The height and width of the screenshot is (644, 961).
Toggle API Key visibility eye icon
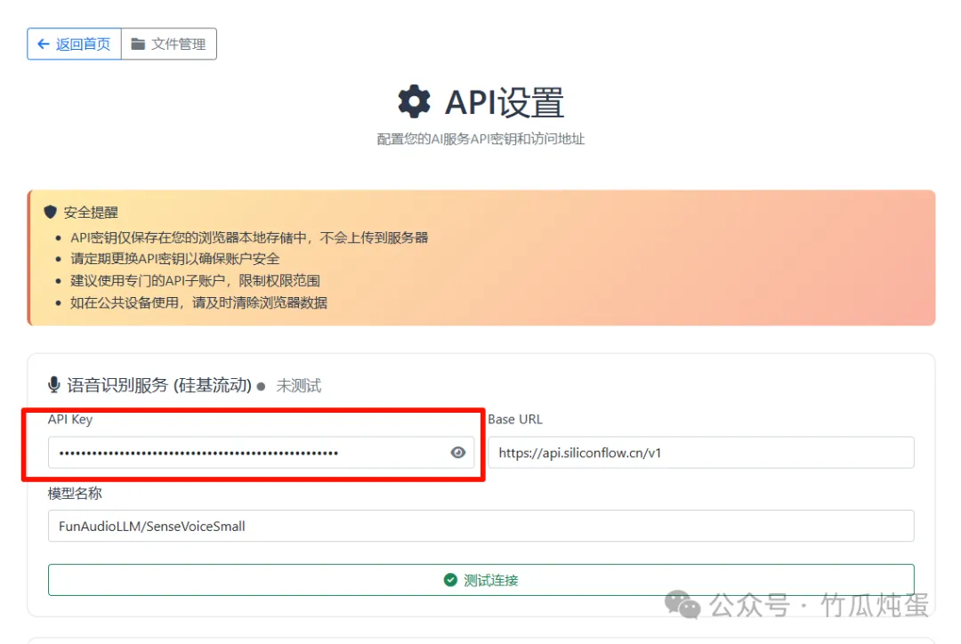click(x=458, y=453)
